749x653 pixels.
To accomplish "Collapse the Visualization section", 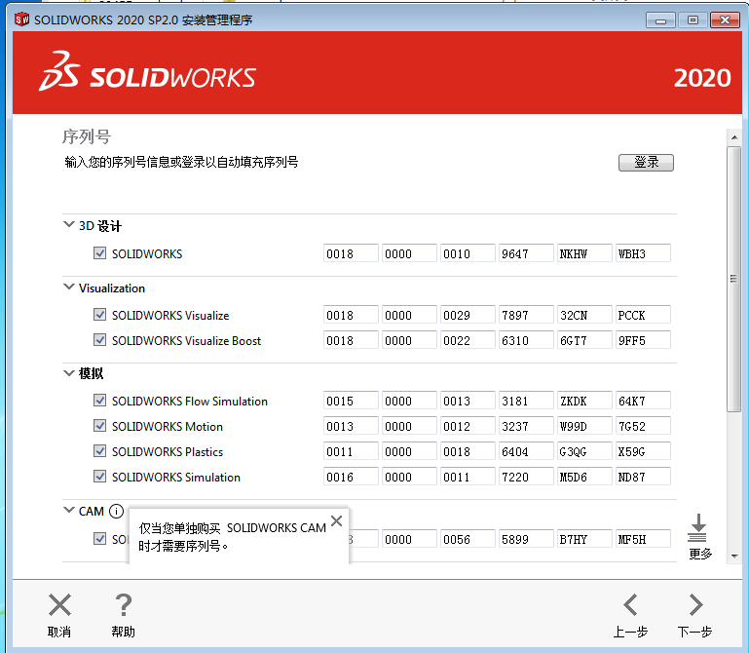I will point(69,288).
